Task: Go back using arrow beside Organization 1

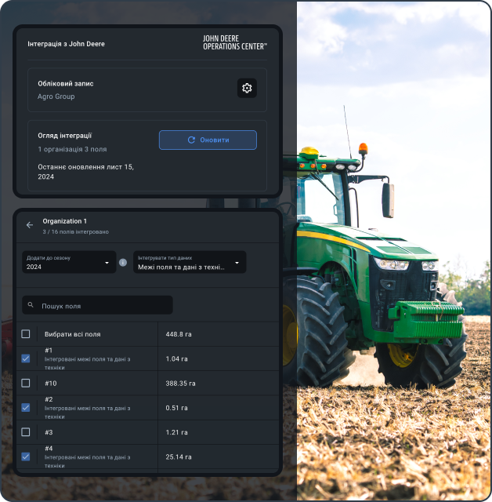Action: pos(30,225)
